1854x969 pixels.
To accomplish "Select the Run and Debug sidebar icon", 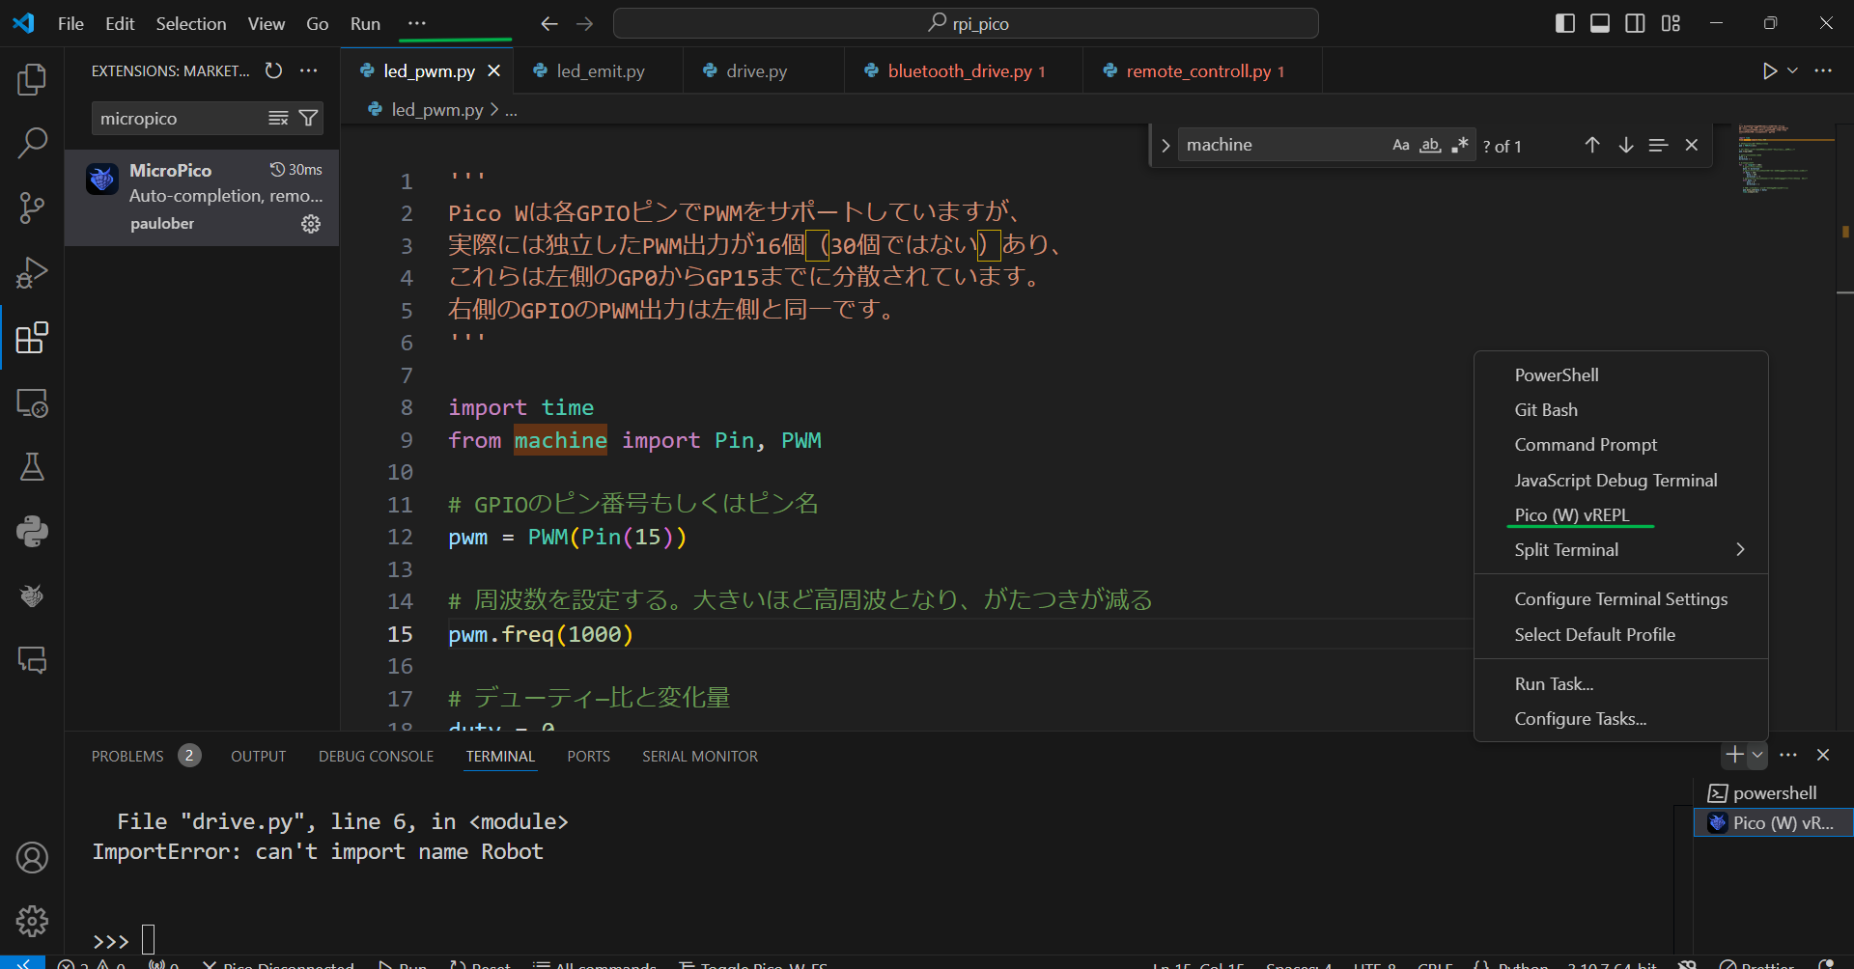I will coord(32,272).
